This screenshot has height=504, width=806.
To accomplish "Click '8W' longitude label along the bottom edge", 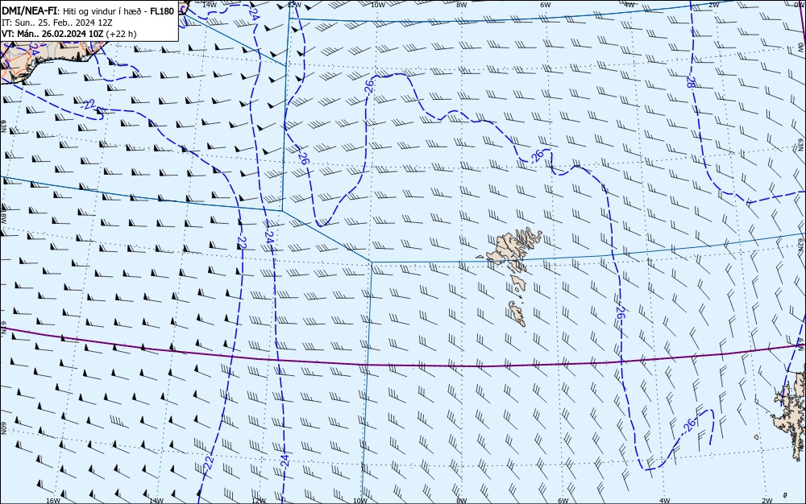I will (462, 501).
